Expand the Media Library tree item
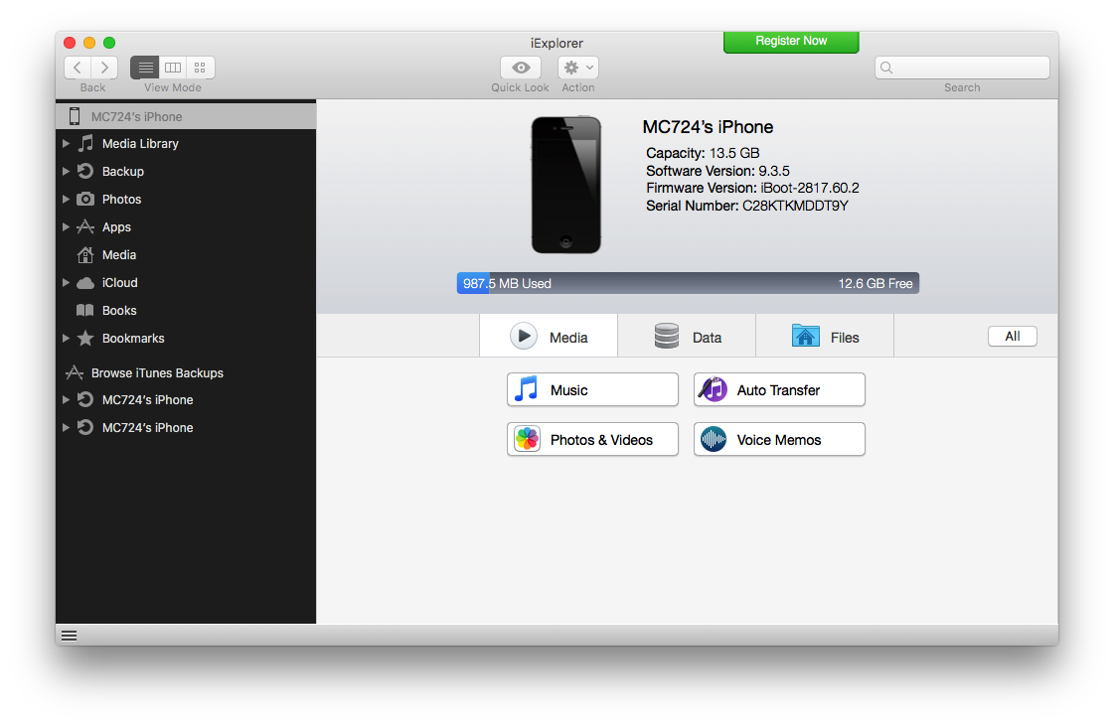Viewport: 1114px width, 725px height. pyautogui.click(x=66, y=144)
